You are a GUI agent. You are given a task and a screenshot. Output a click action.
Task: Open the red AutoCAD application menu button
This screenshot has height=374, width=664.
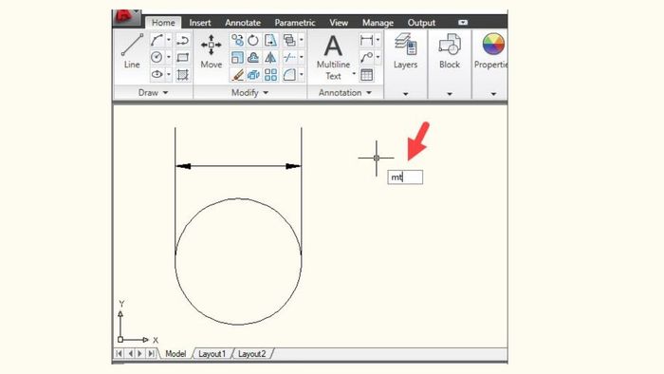point(127,18)
